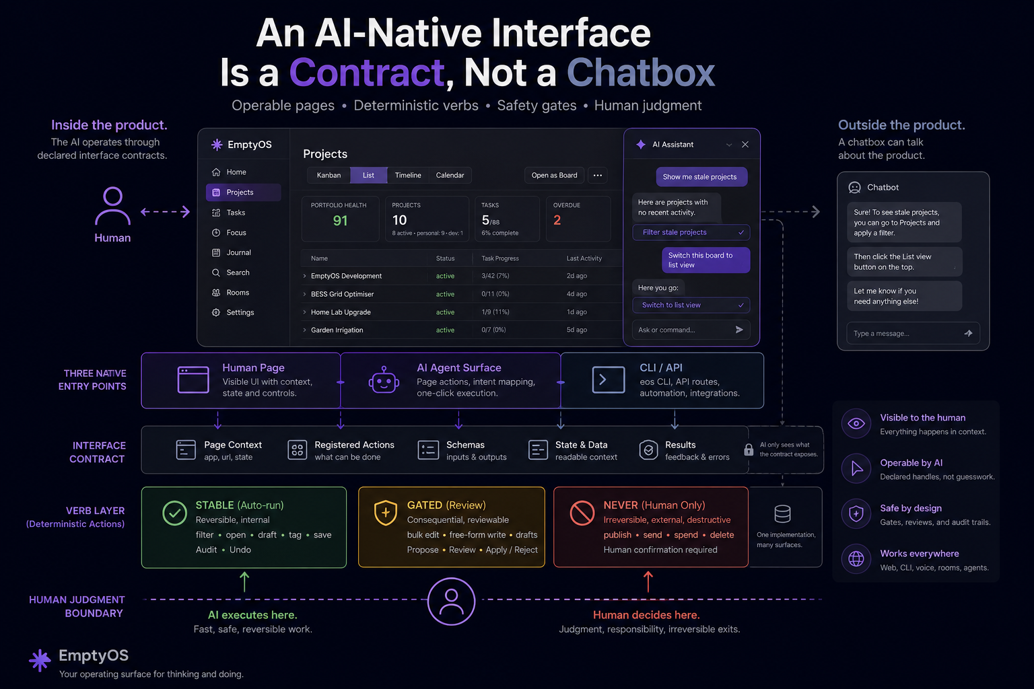This screenshot has width=1034, height=689.
Task: Click the AI Agent Surface robot icon
Action: (384, 380)
